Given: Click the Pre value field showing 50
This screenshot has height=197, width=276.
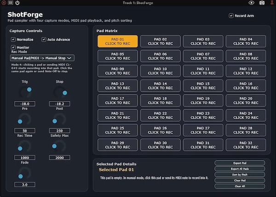Looking at the screenshot, I should click(25, 131).
